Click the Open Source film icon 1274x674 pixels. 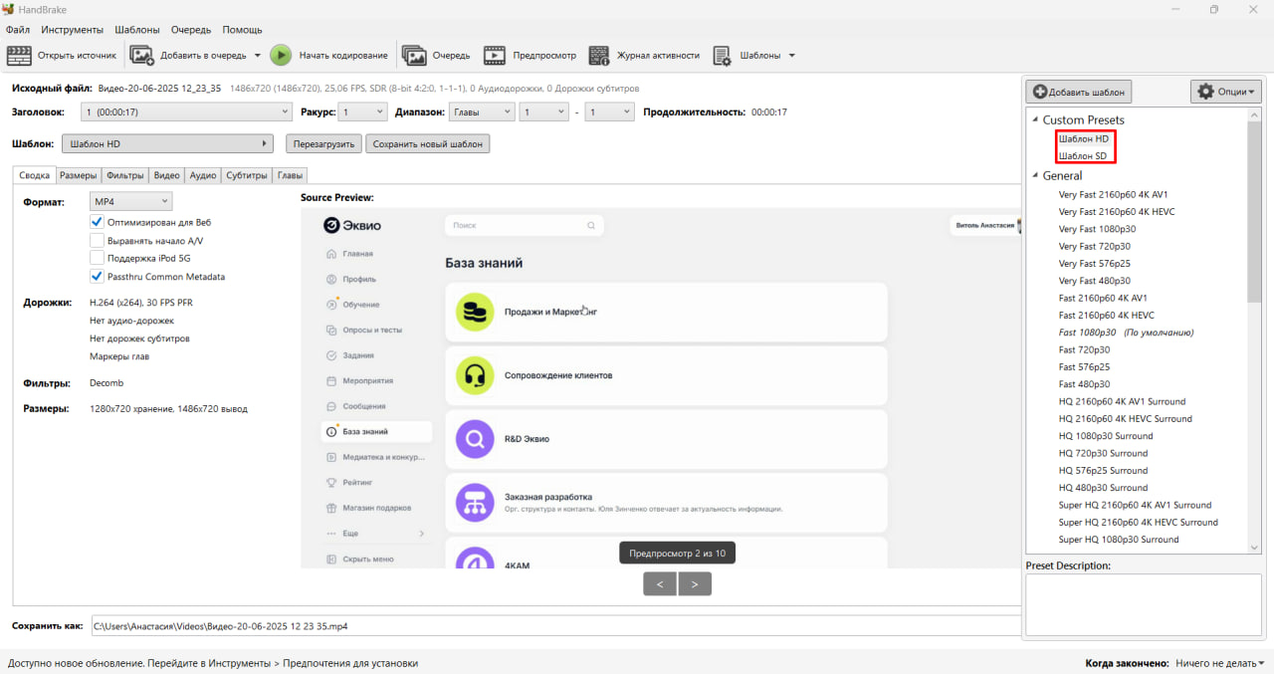tap(19, 56)
